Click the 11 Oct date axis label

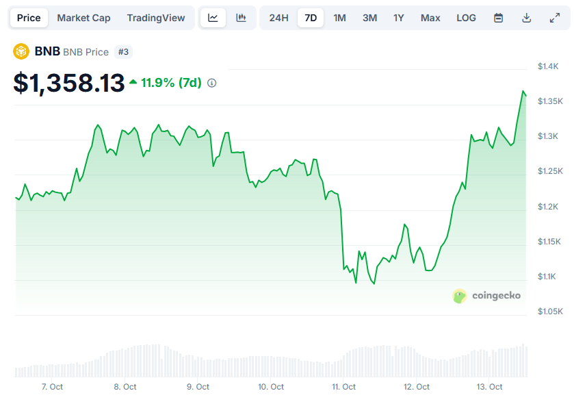343,387
